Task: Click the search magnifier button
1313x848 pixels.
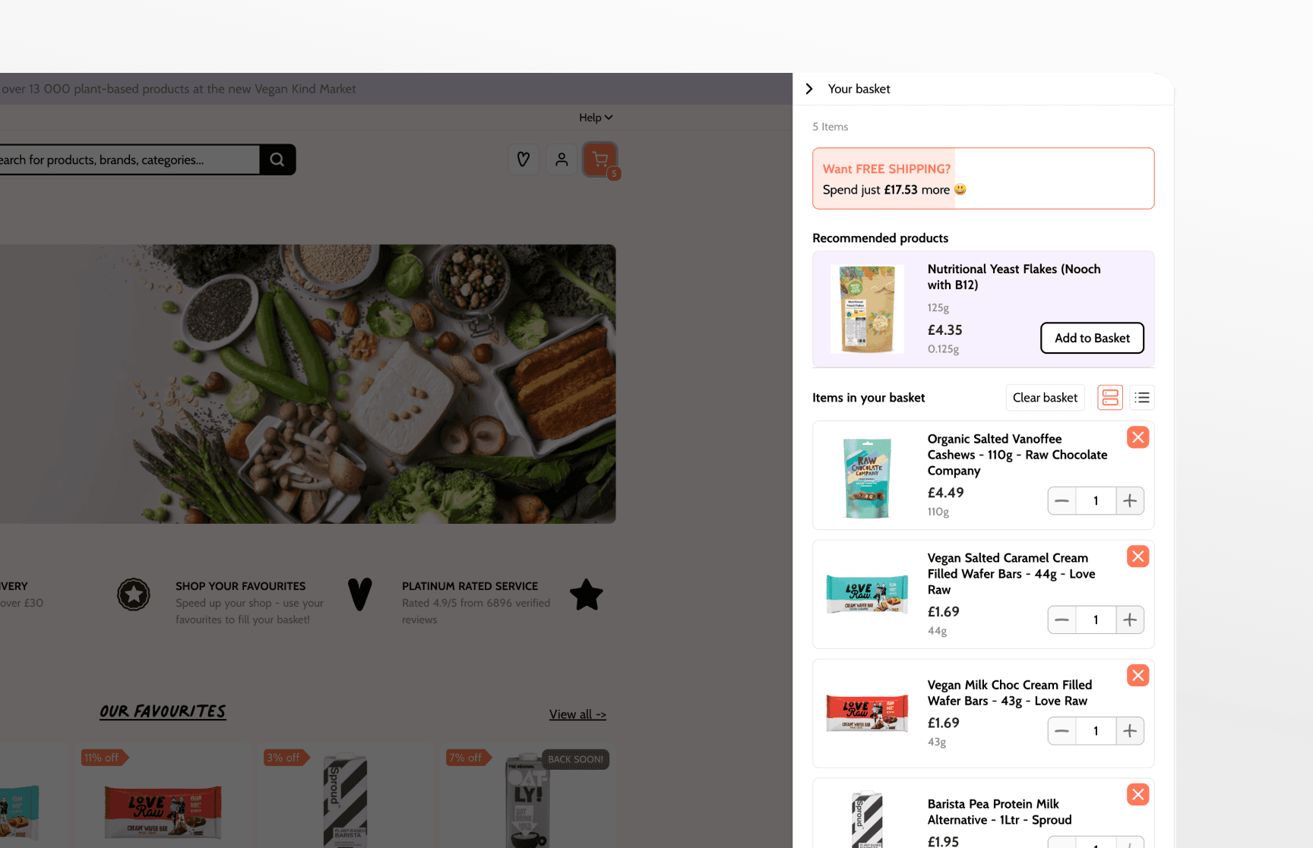Action: [277, 159]
